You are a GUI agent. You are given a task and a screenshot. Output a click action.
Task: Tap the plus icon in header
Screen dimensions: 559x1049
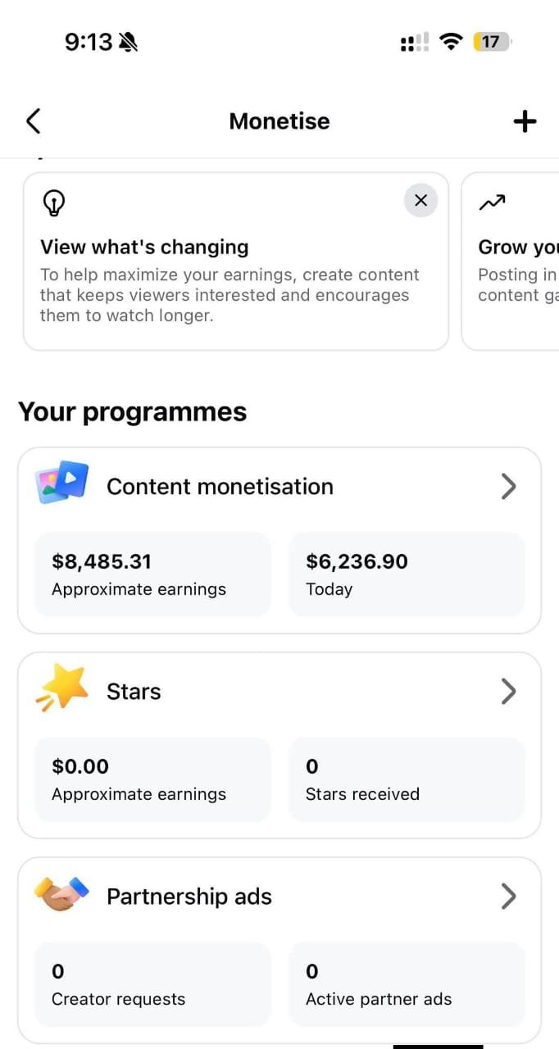click(x=525, y=121)
